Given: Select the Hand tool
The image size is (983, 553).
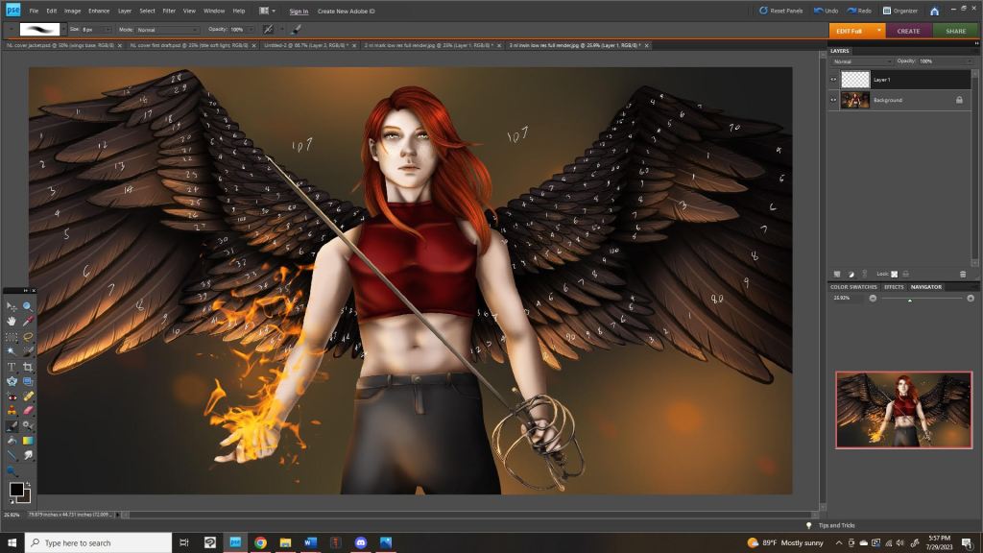Looking at the screenshot, I should click(12, 321).
